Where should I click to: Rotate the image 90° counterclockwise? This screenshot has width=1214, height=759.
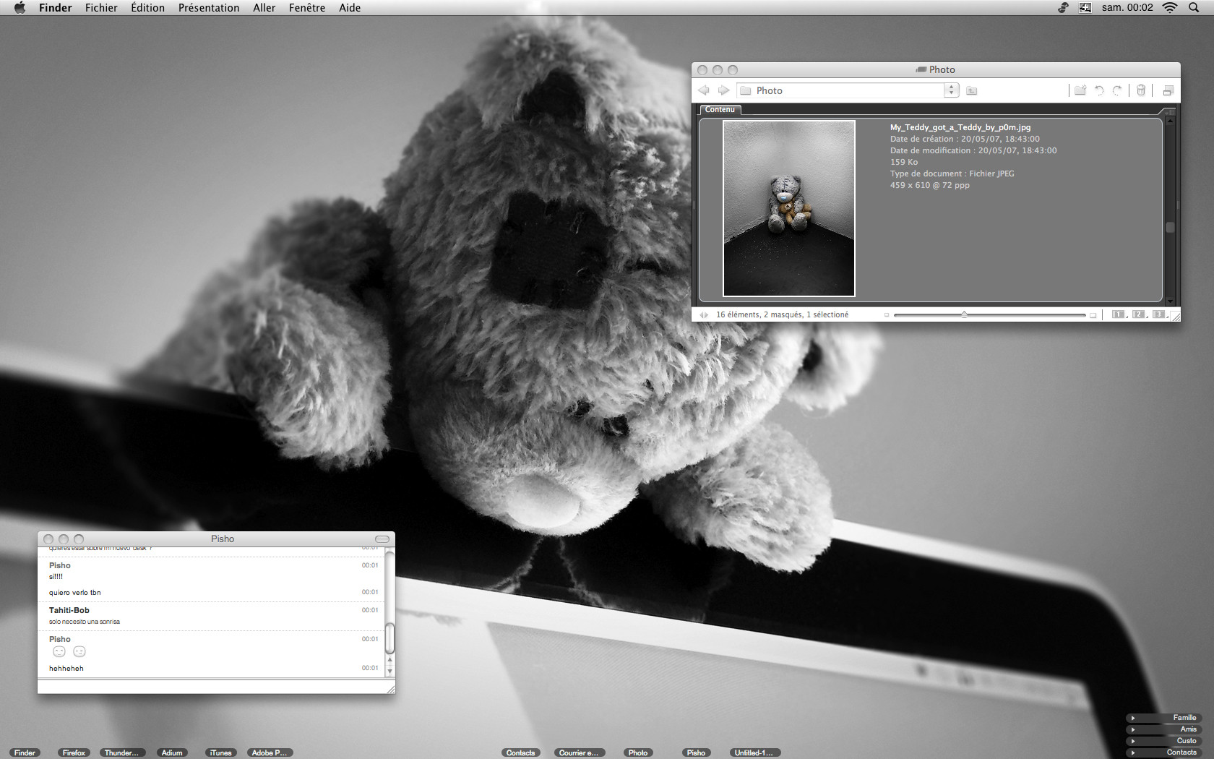1099,90
